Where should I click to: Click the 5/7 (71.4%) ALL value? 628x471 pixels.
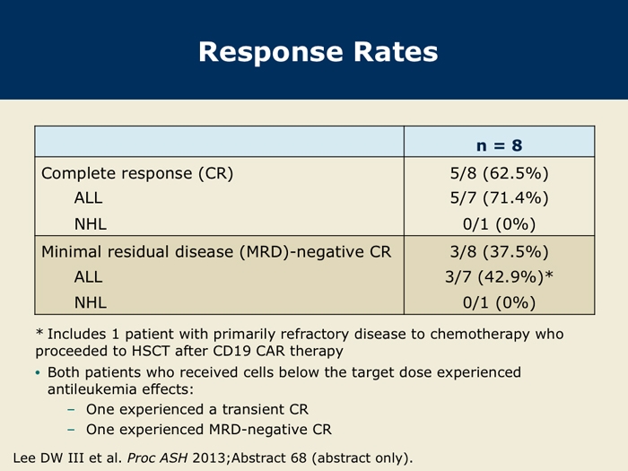[499, 198]
